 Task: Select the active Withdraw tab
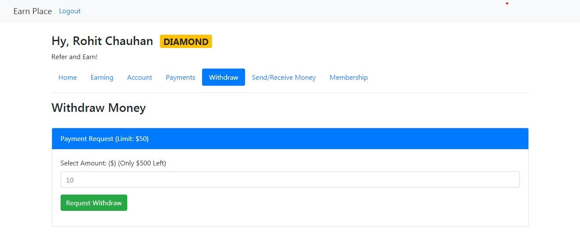click(x=224, y=78)
